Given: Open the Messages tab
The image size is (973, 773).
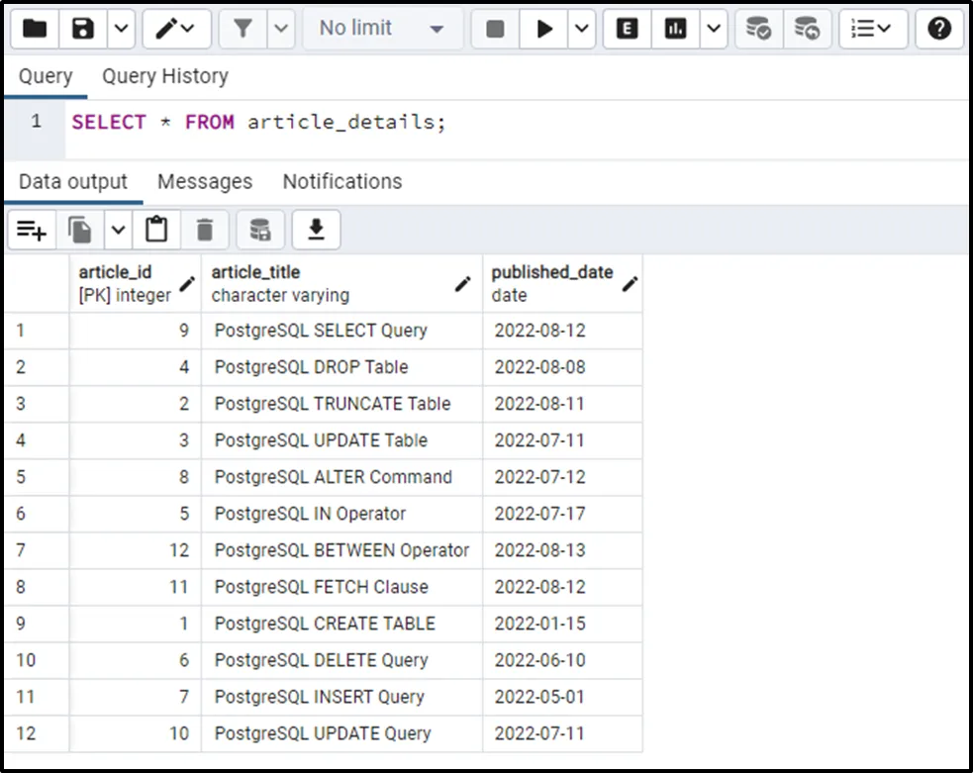Looking at the screenshot, I should tap(205, 182).
